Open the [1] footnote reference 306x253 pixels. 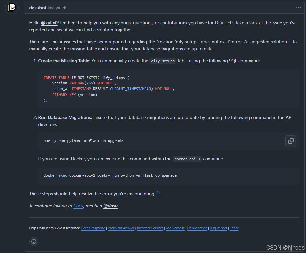click(158, 193)
